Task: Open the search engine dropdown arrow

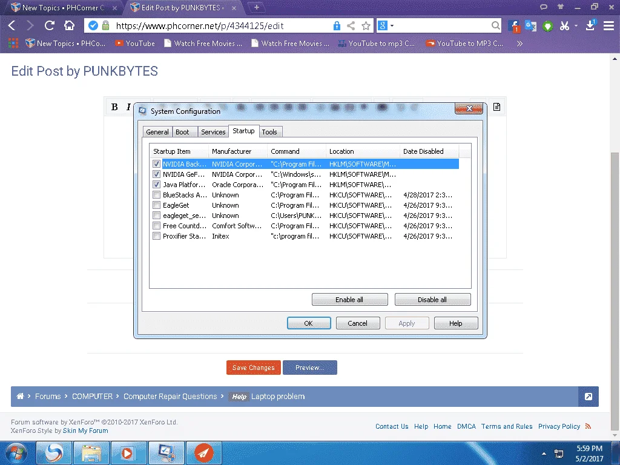Action: click(392, 25)
